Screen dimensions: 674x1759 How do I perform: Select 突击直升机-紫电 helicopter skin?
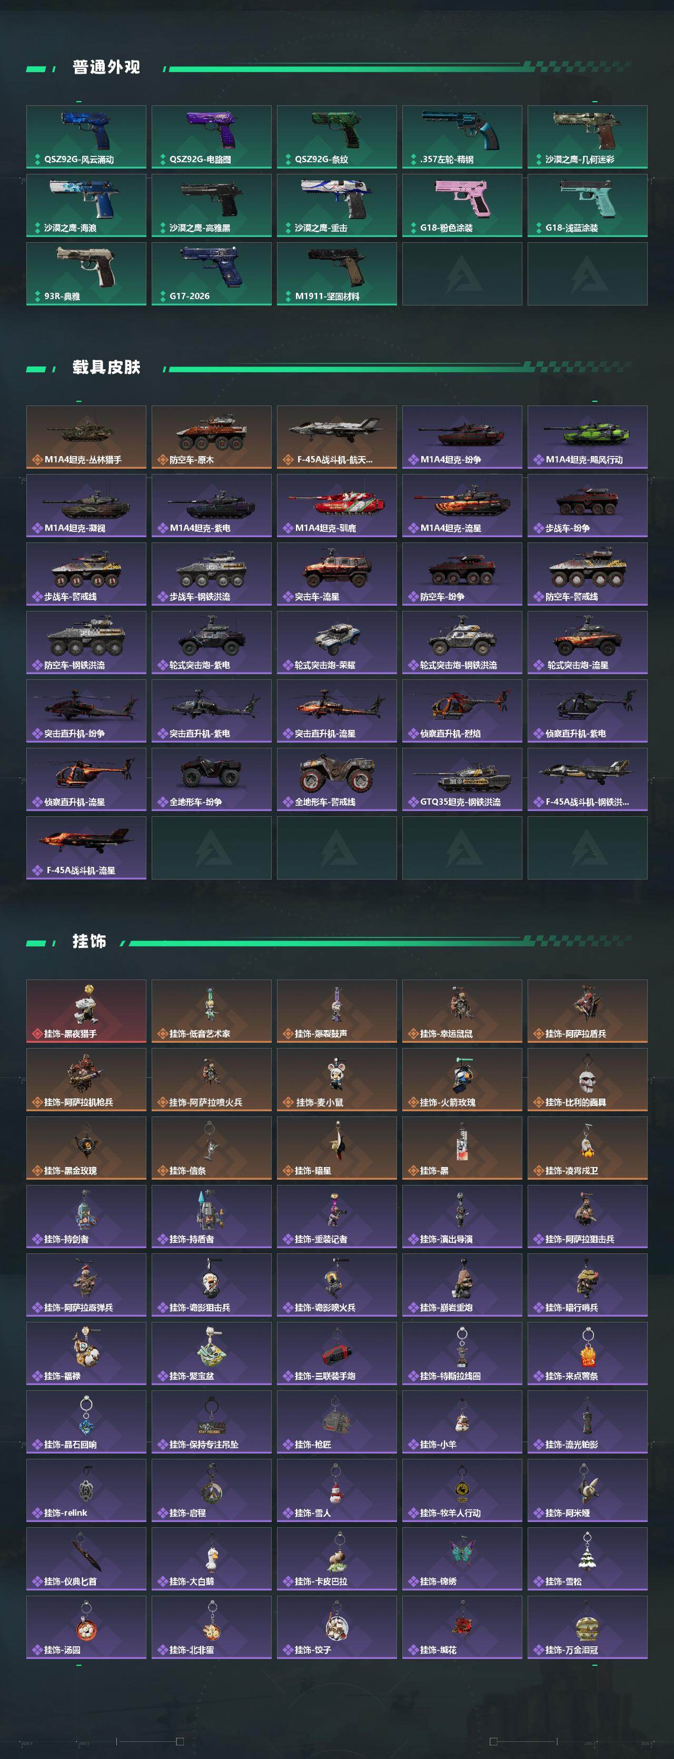pos(212,711)
